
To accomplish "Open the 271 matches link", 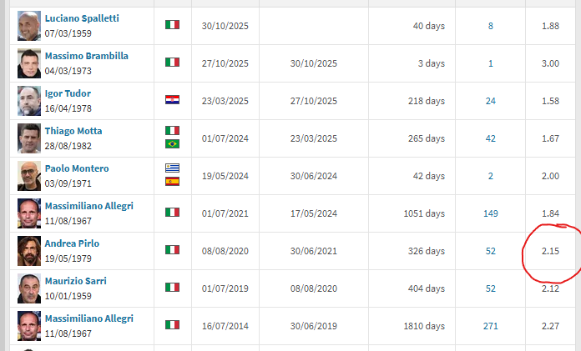I will [491, 326].
